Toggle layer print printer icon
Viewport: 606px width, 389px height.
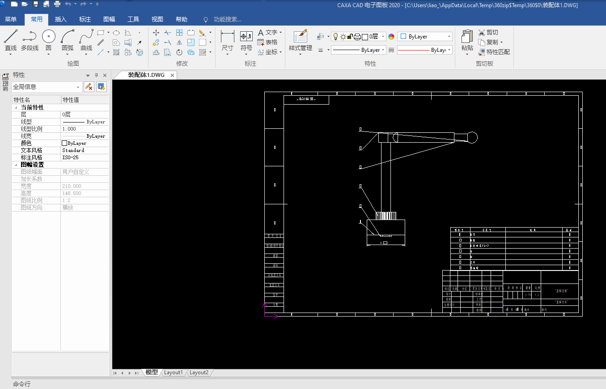pos(357,37)
